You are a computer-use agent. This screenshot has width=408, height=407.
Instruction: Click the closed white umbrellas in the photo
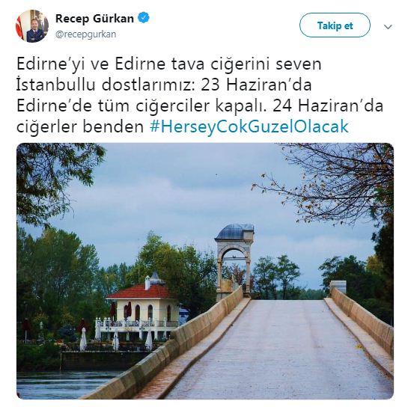[117, 340]
